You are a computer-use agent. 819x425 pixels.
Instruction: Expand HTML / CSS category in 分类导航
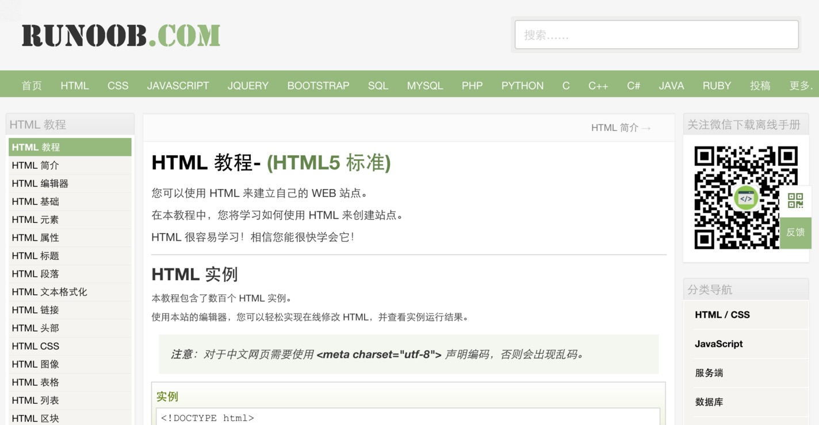722,315
